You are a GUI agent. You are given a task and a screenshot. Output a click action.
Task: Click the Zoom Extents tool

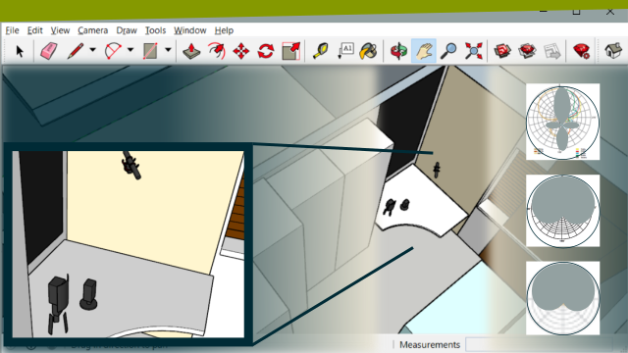click(473, 51)
